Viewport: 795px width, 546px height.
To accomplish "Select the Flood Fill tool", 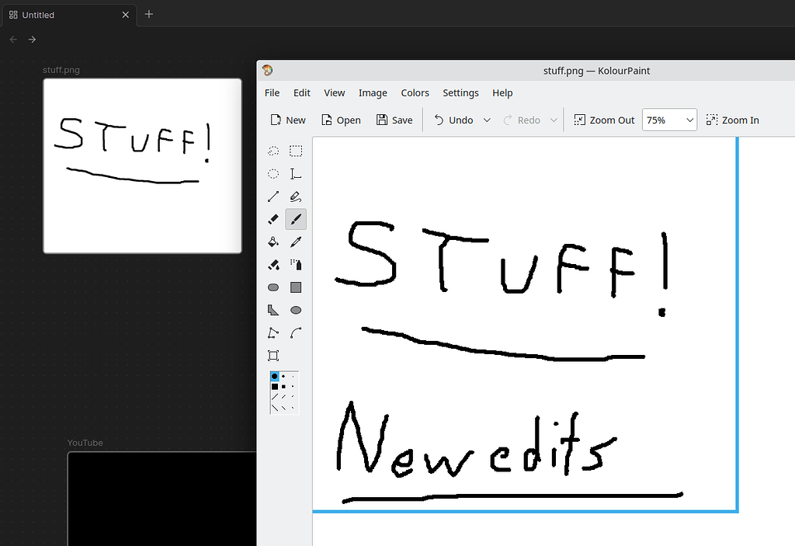I will tap(273, 242).
